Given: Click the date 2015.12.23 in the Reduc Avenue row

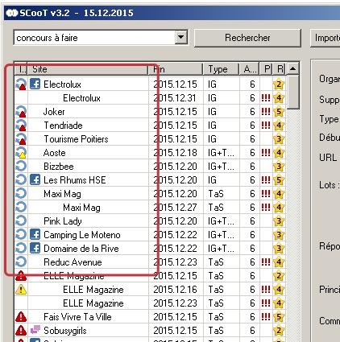Looking at the screenshot, I should (x=175, y=262).
